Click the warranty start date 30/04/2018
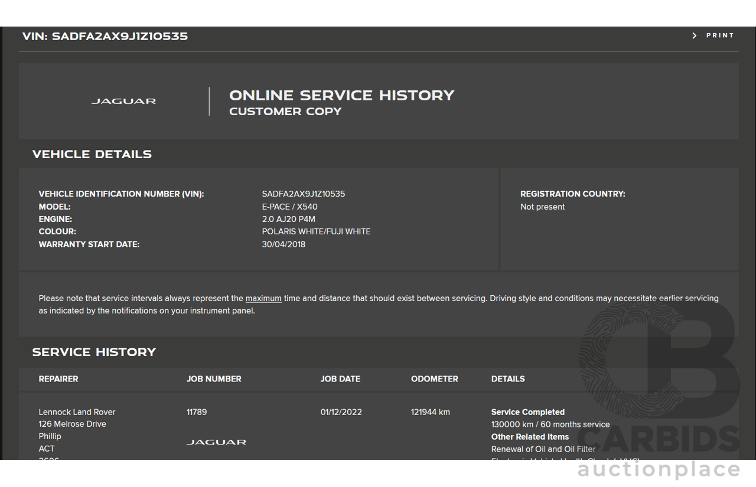This screenshot has height=487, width=756. coord(283,244)
